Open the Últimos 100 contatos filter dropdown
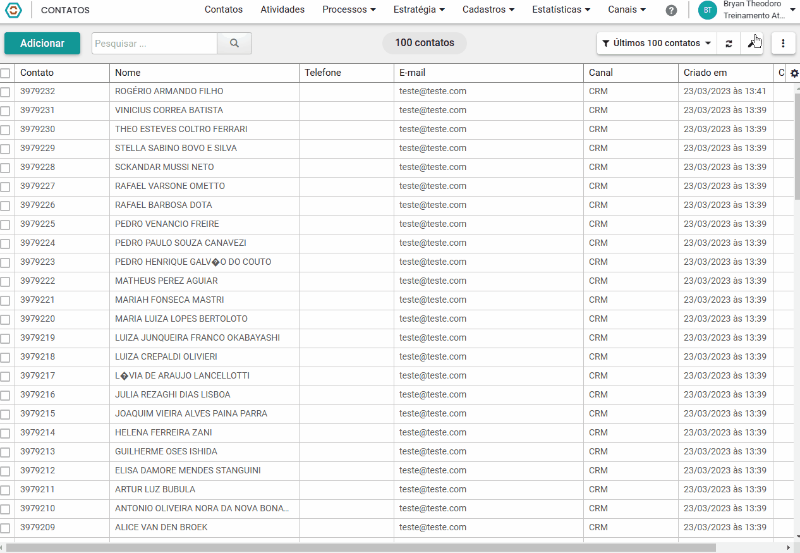Screen dimensions: 800x553 657,43
